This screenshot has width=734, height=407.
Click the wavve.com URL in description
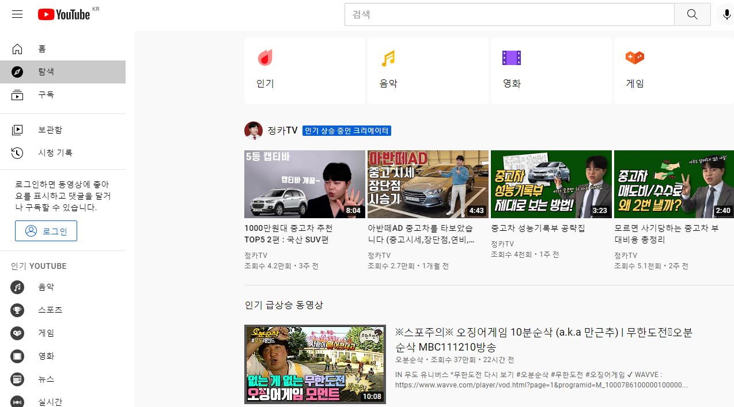542,385
